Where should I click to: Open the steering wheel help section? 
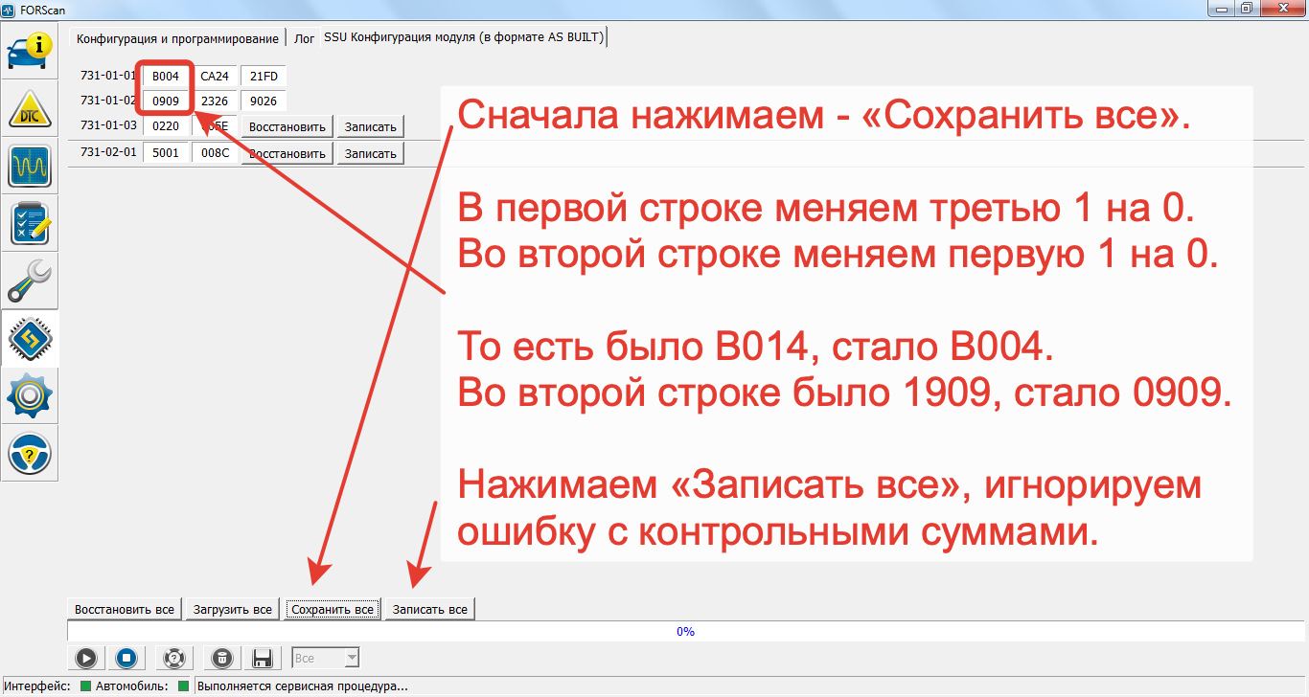tap(30, 454)
